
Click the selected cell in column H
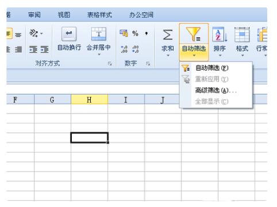point(89,138)
